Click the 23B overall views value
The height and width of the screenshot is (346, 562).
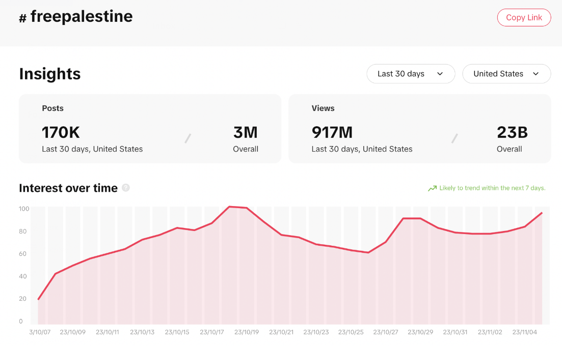pos(512,132)
